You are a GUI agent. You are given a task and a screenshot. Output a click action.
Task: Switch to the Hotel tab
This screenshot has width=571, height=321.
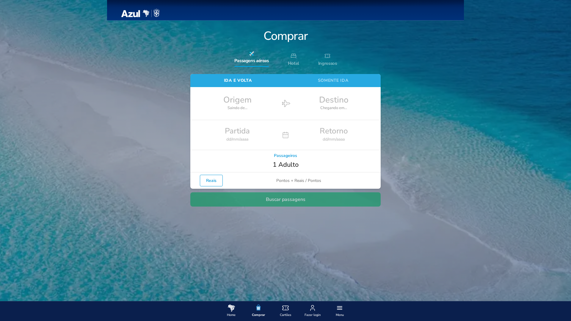pyautogui.click(x=294, y=59)
